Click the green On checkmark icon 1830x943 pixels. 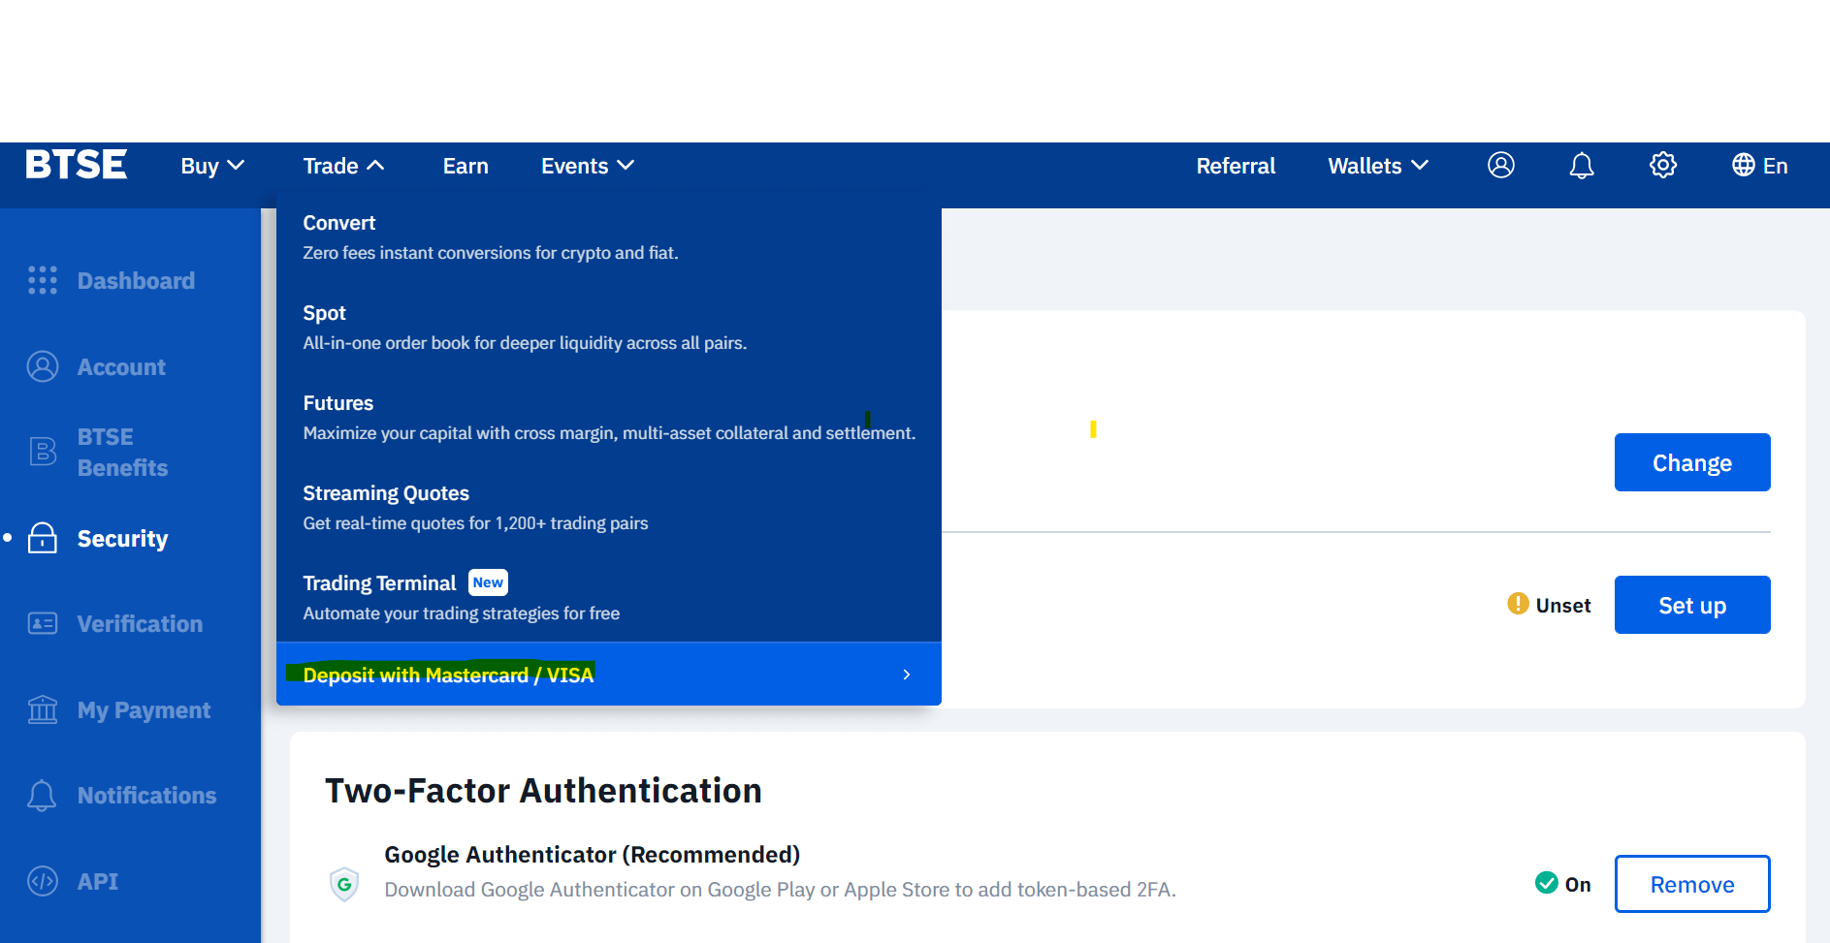coord(1546,883)
